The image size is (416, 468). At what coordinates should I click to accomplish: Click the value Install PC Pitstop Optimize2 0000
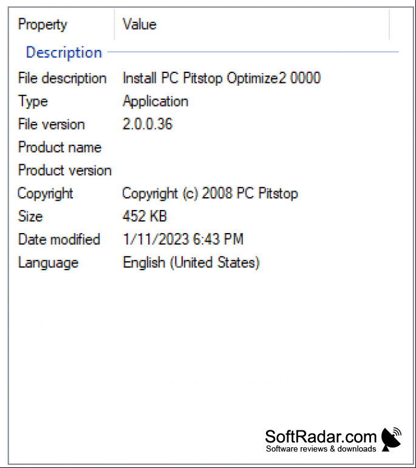[222, 78]
